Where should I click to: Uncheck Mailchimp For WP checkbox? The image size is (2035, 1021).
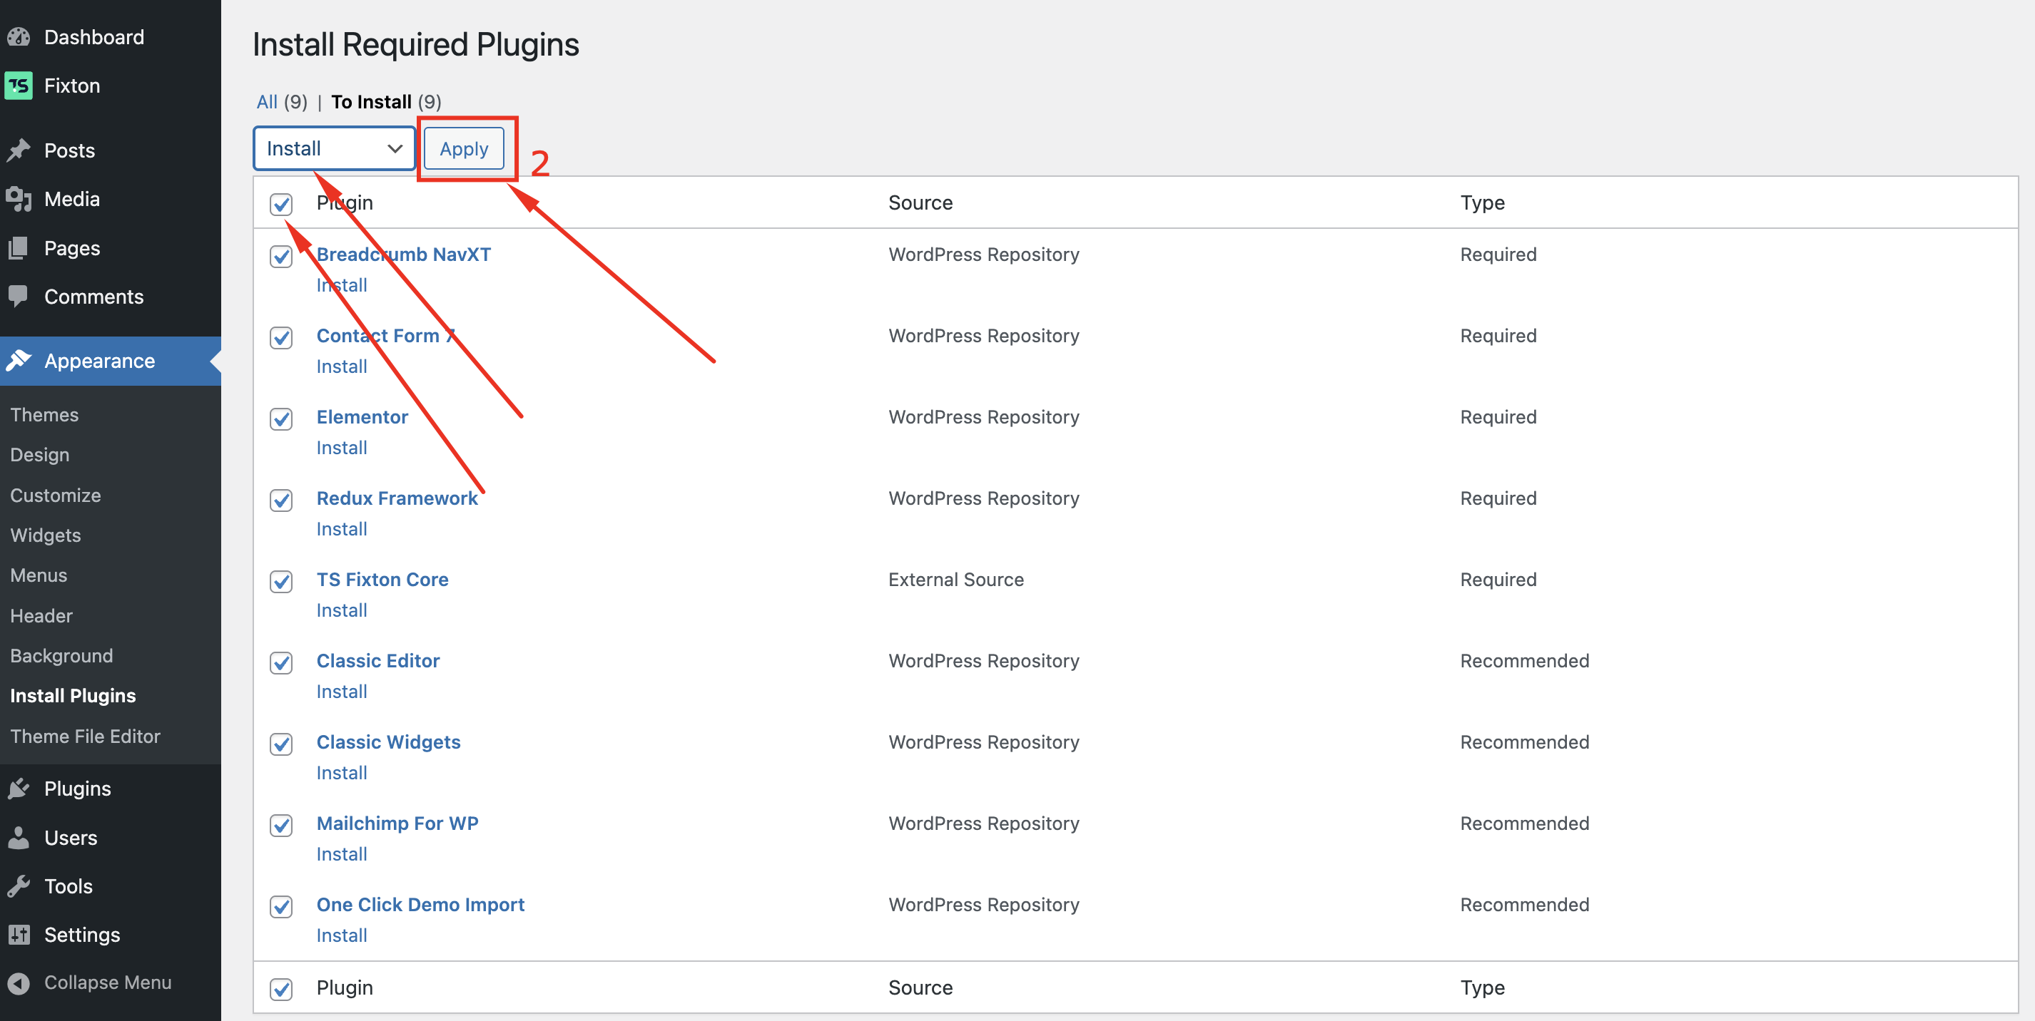(281, 825)
